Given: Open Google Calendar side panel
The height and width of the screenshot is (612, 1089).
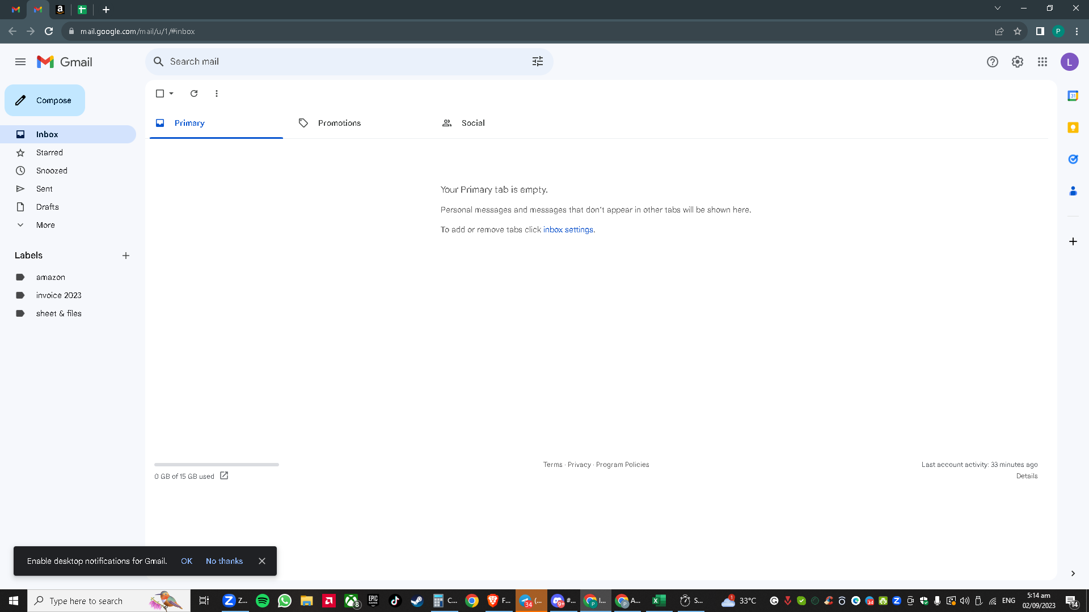Looking at the screenshot, I should [1073, 96].
